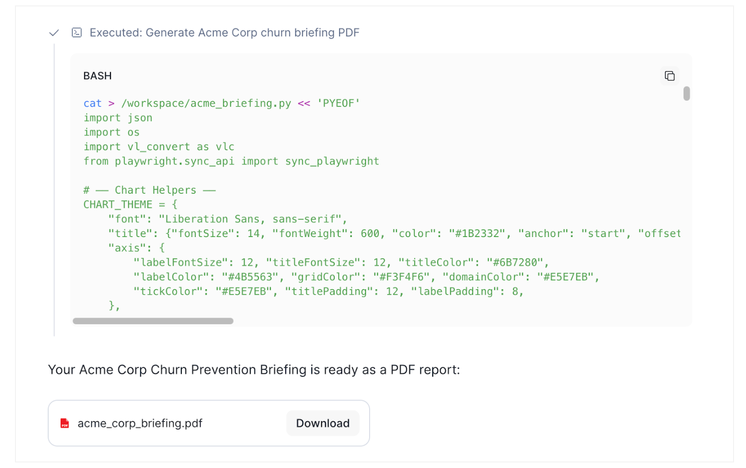Copy the BASH code block contents
Screen dimensions: 746x468
click(669, 76)
